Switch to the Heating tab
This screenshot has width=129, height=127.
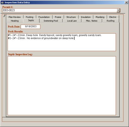pyautogui.click(x=15, y=21)
